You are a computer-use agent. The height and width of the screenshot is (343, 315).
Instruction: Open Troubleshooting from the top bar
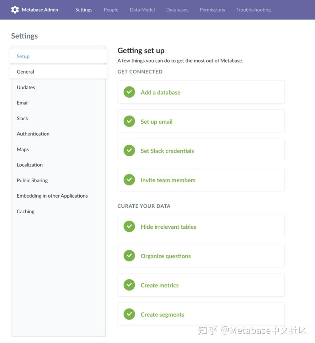(x=254, y=10)
